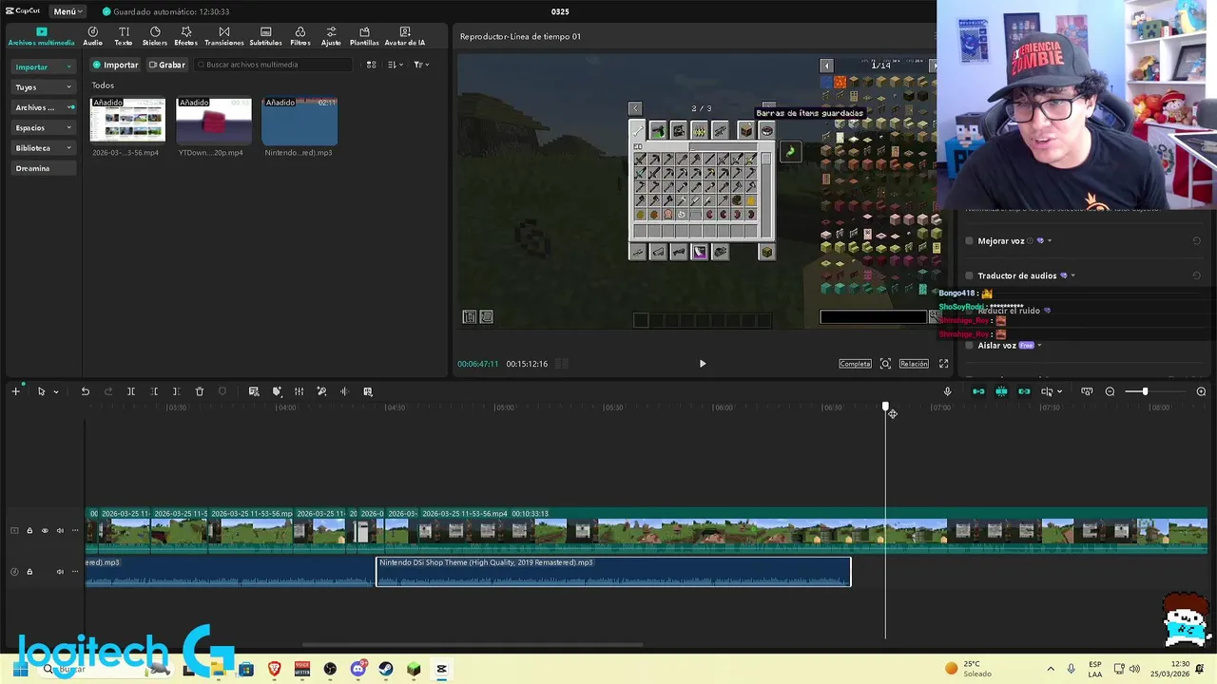Open the Plantillas panel icon
This screenshot has width=1217, height=684.
[364, 36]
